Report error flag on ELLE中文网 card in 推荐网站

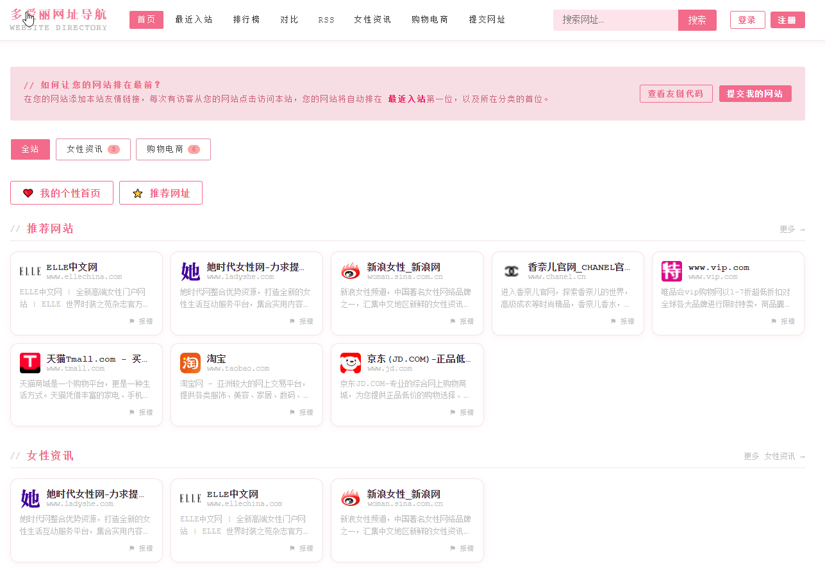coord(141,321)
